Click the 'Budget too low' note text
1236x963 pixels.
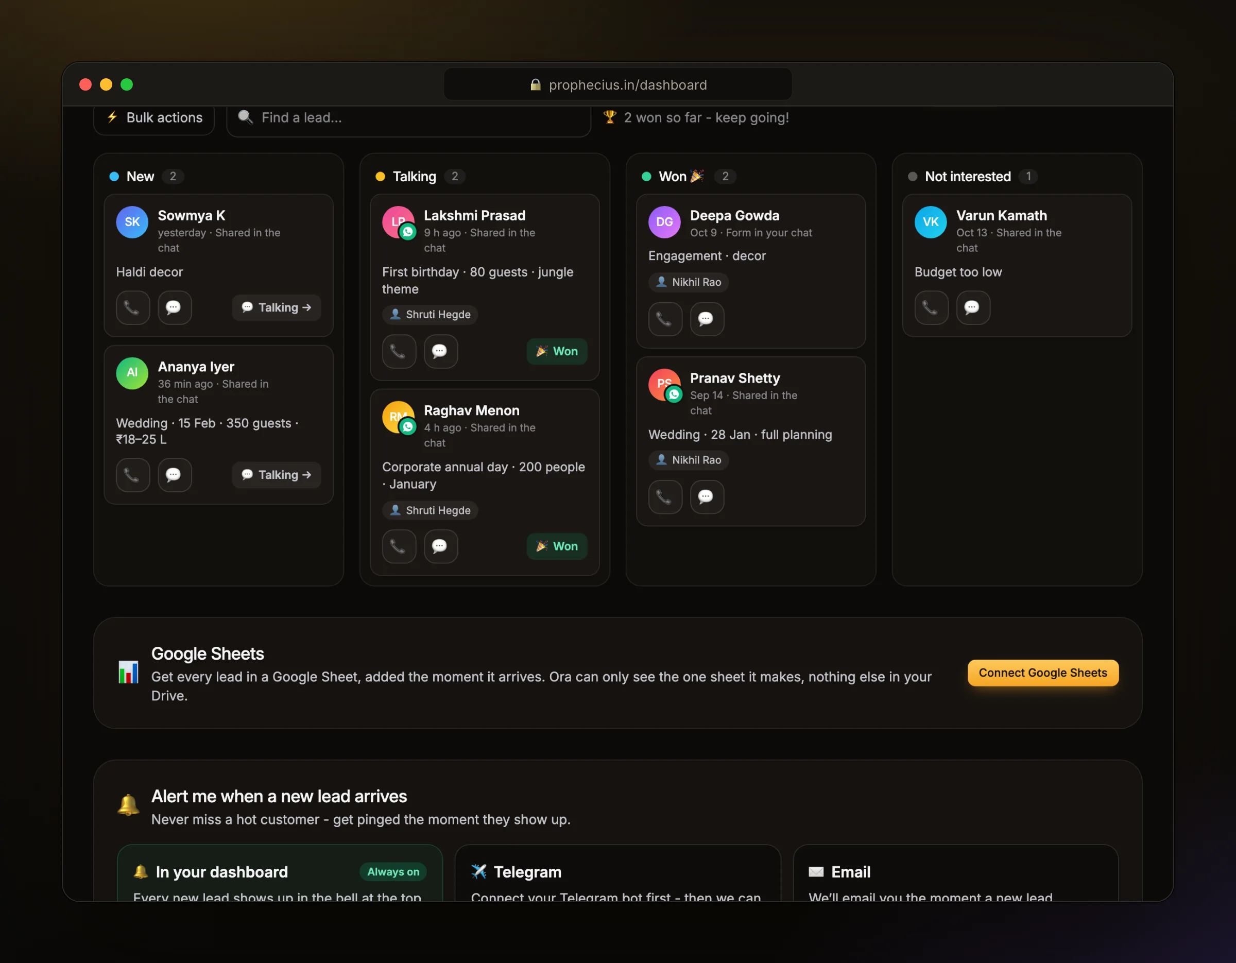coord(958,272)
